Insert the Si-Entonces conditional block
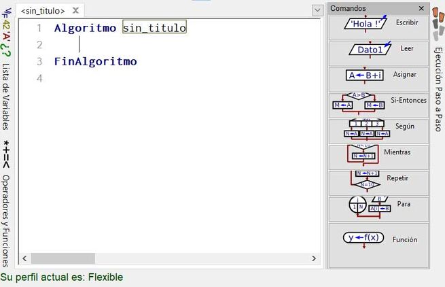 [378, 105]
